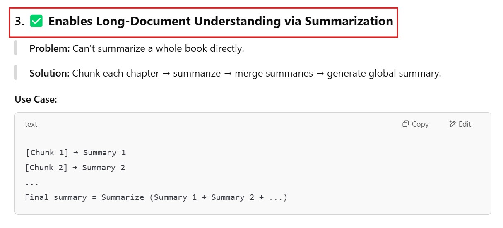Click the standalone "..." line in the code block
Image resolution: width=503 pixels, height=228 pixels.
click(32, 182)
